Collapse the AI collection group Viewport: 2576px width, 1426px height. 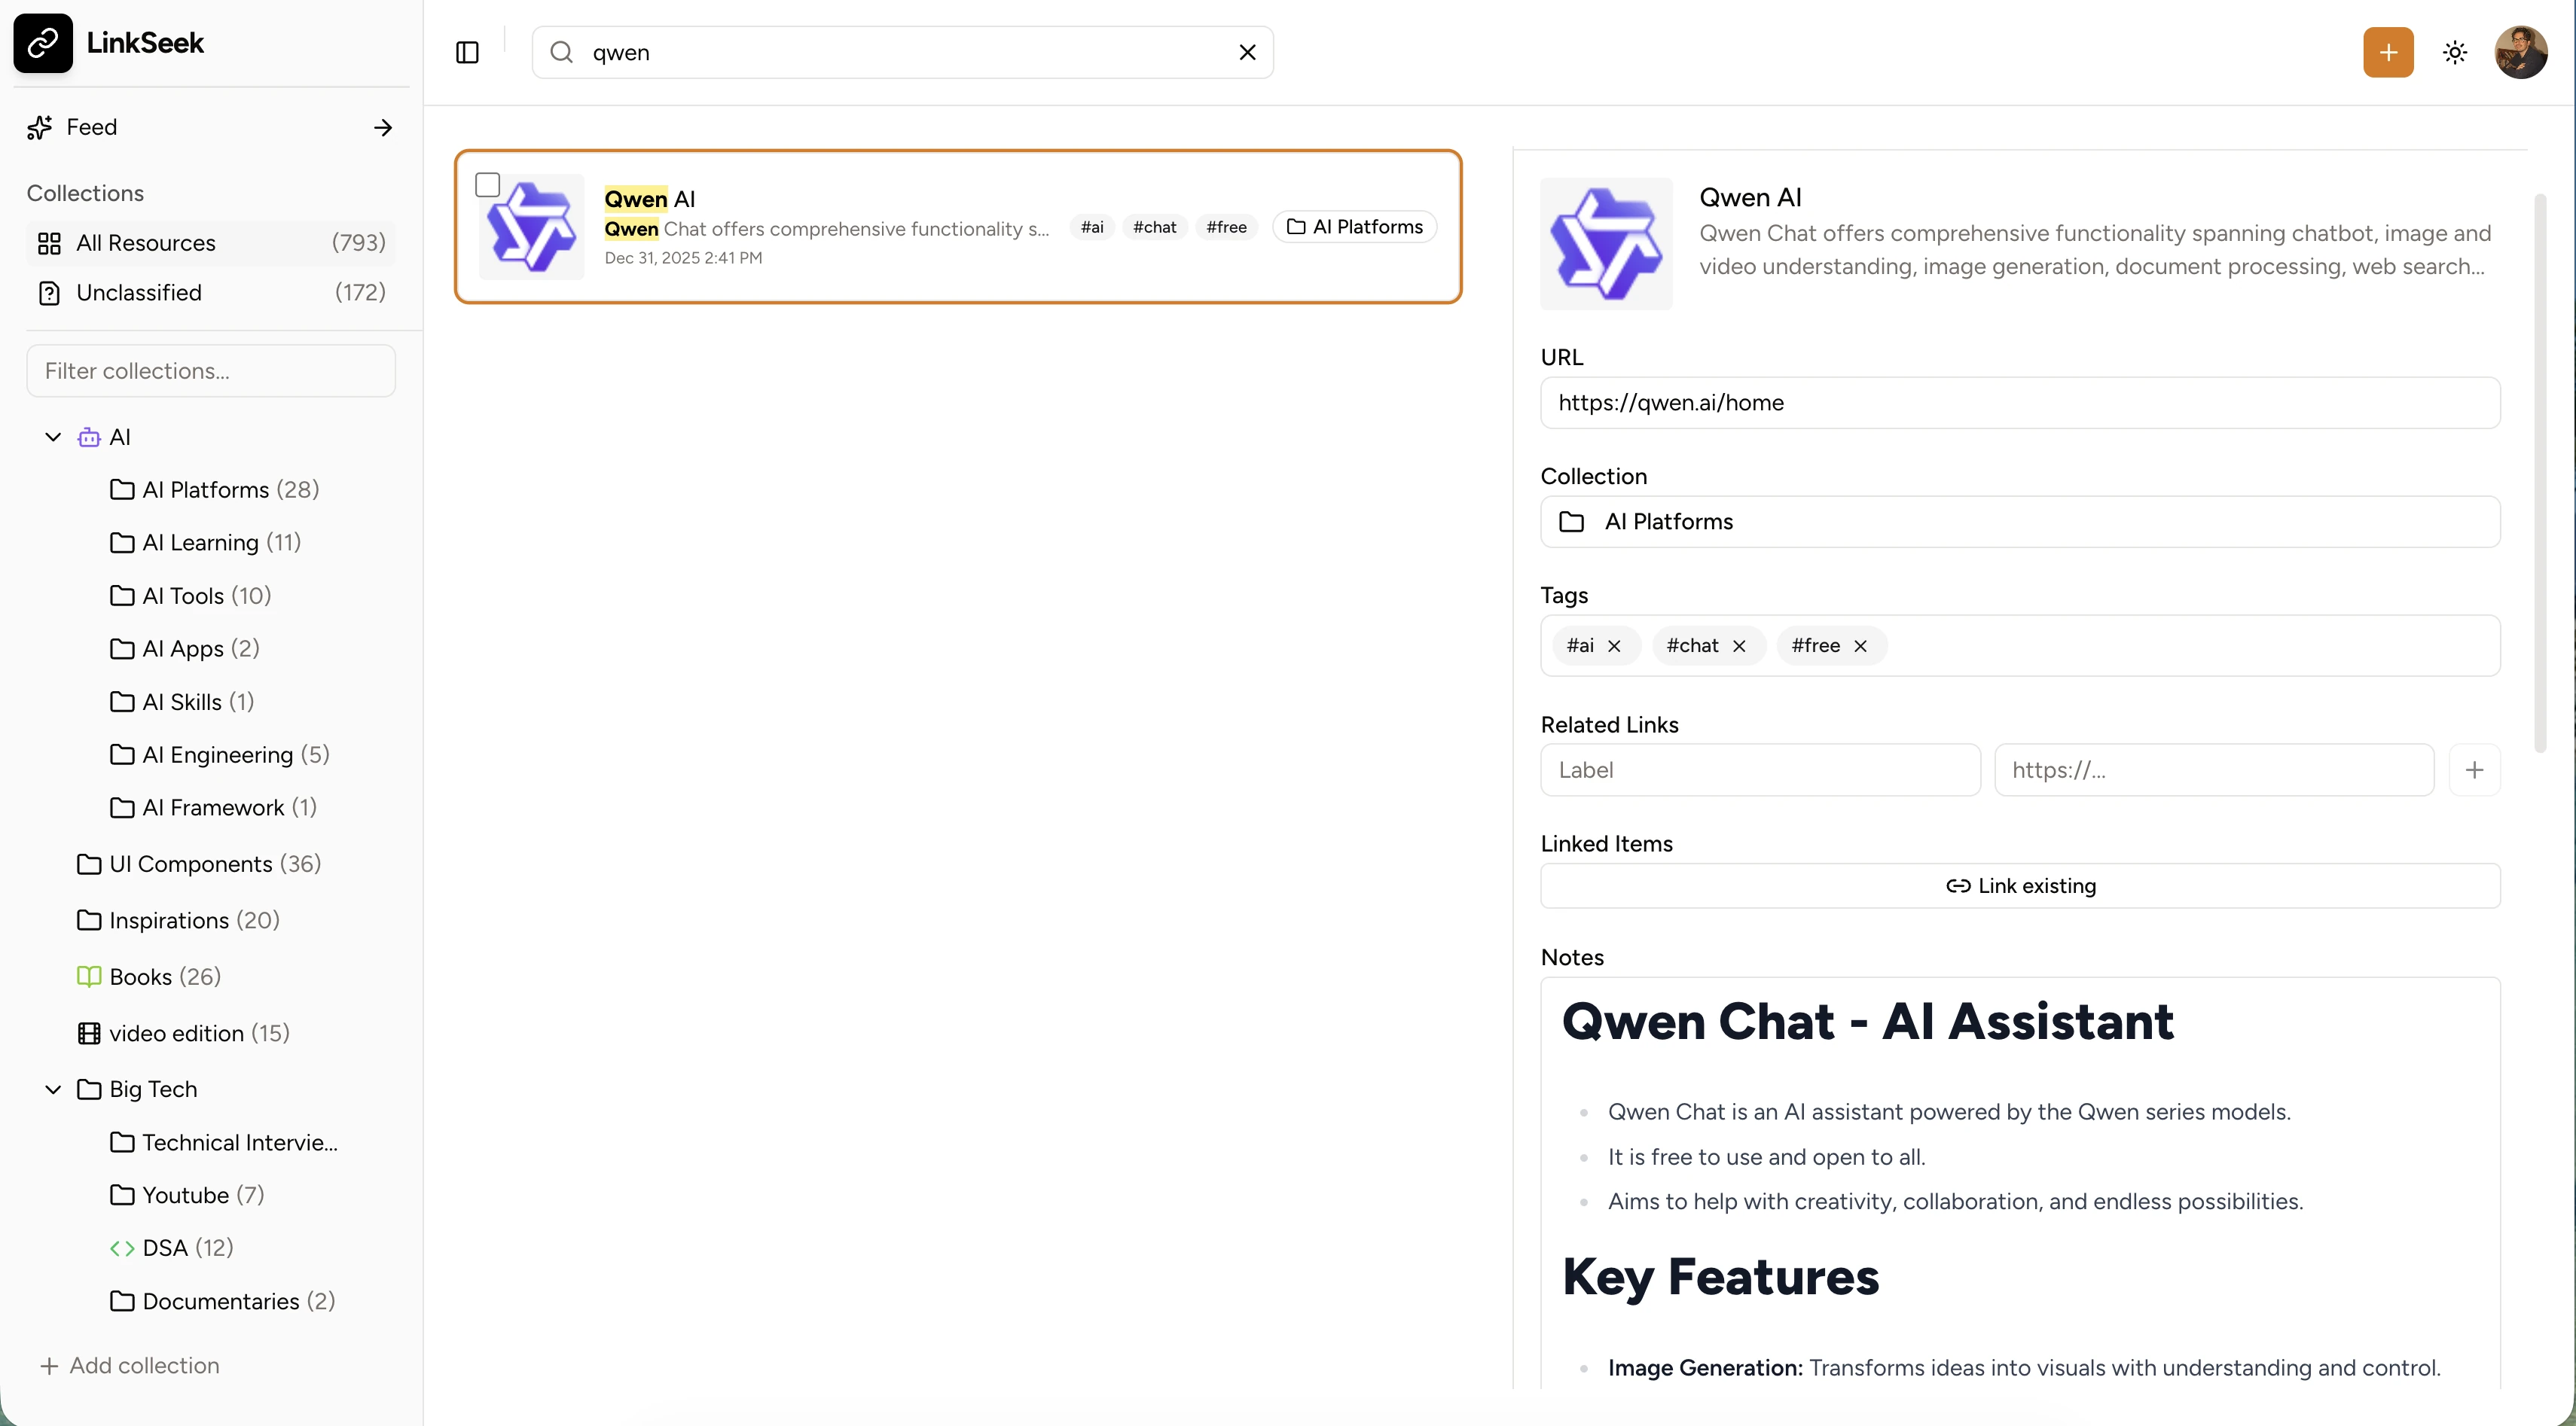coord(53,437)
